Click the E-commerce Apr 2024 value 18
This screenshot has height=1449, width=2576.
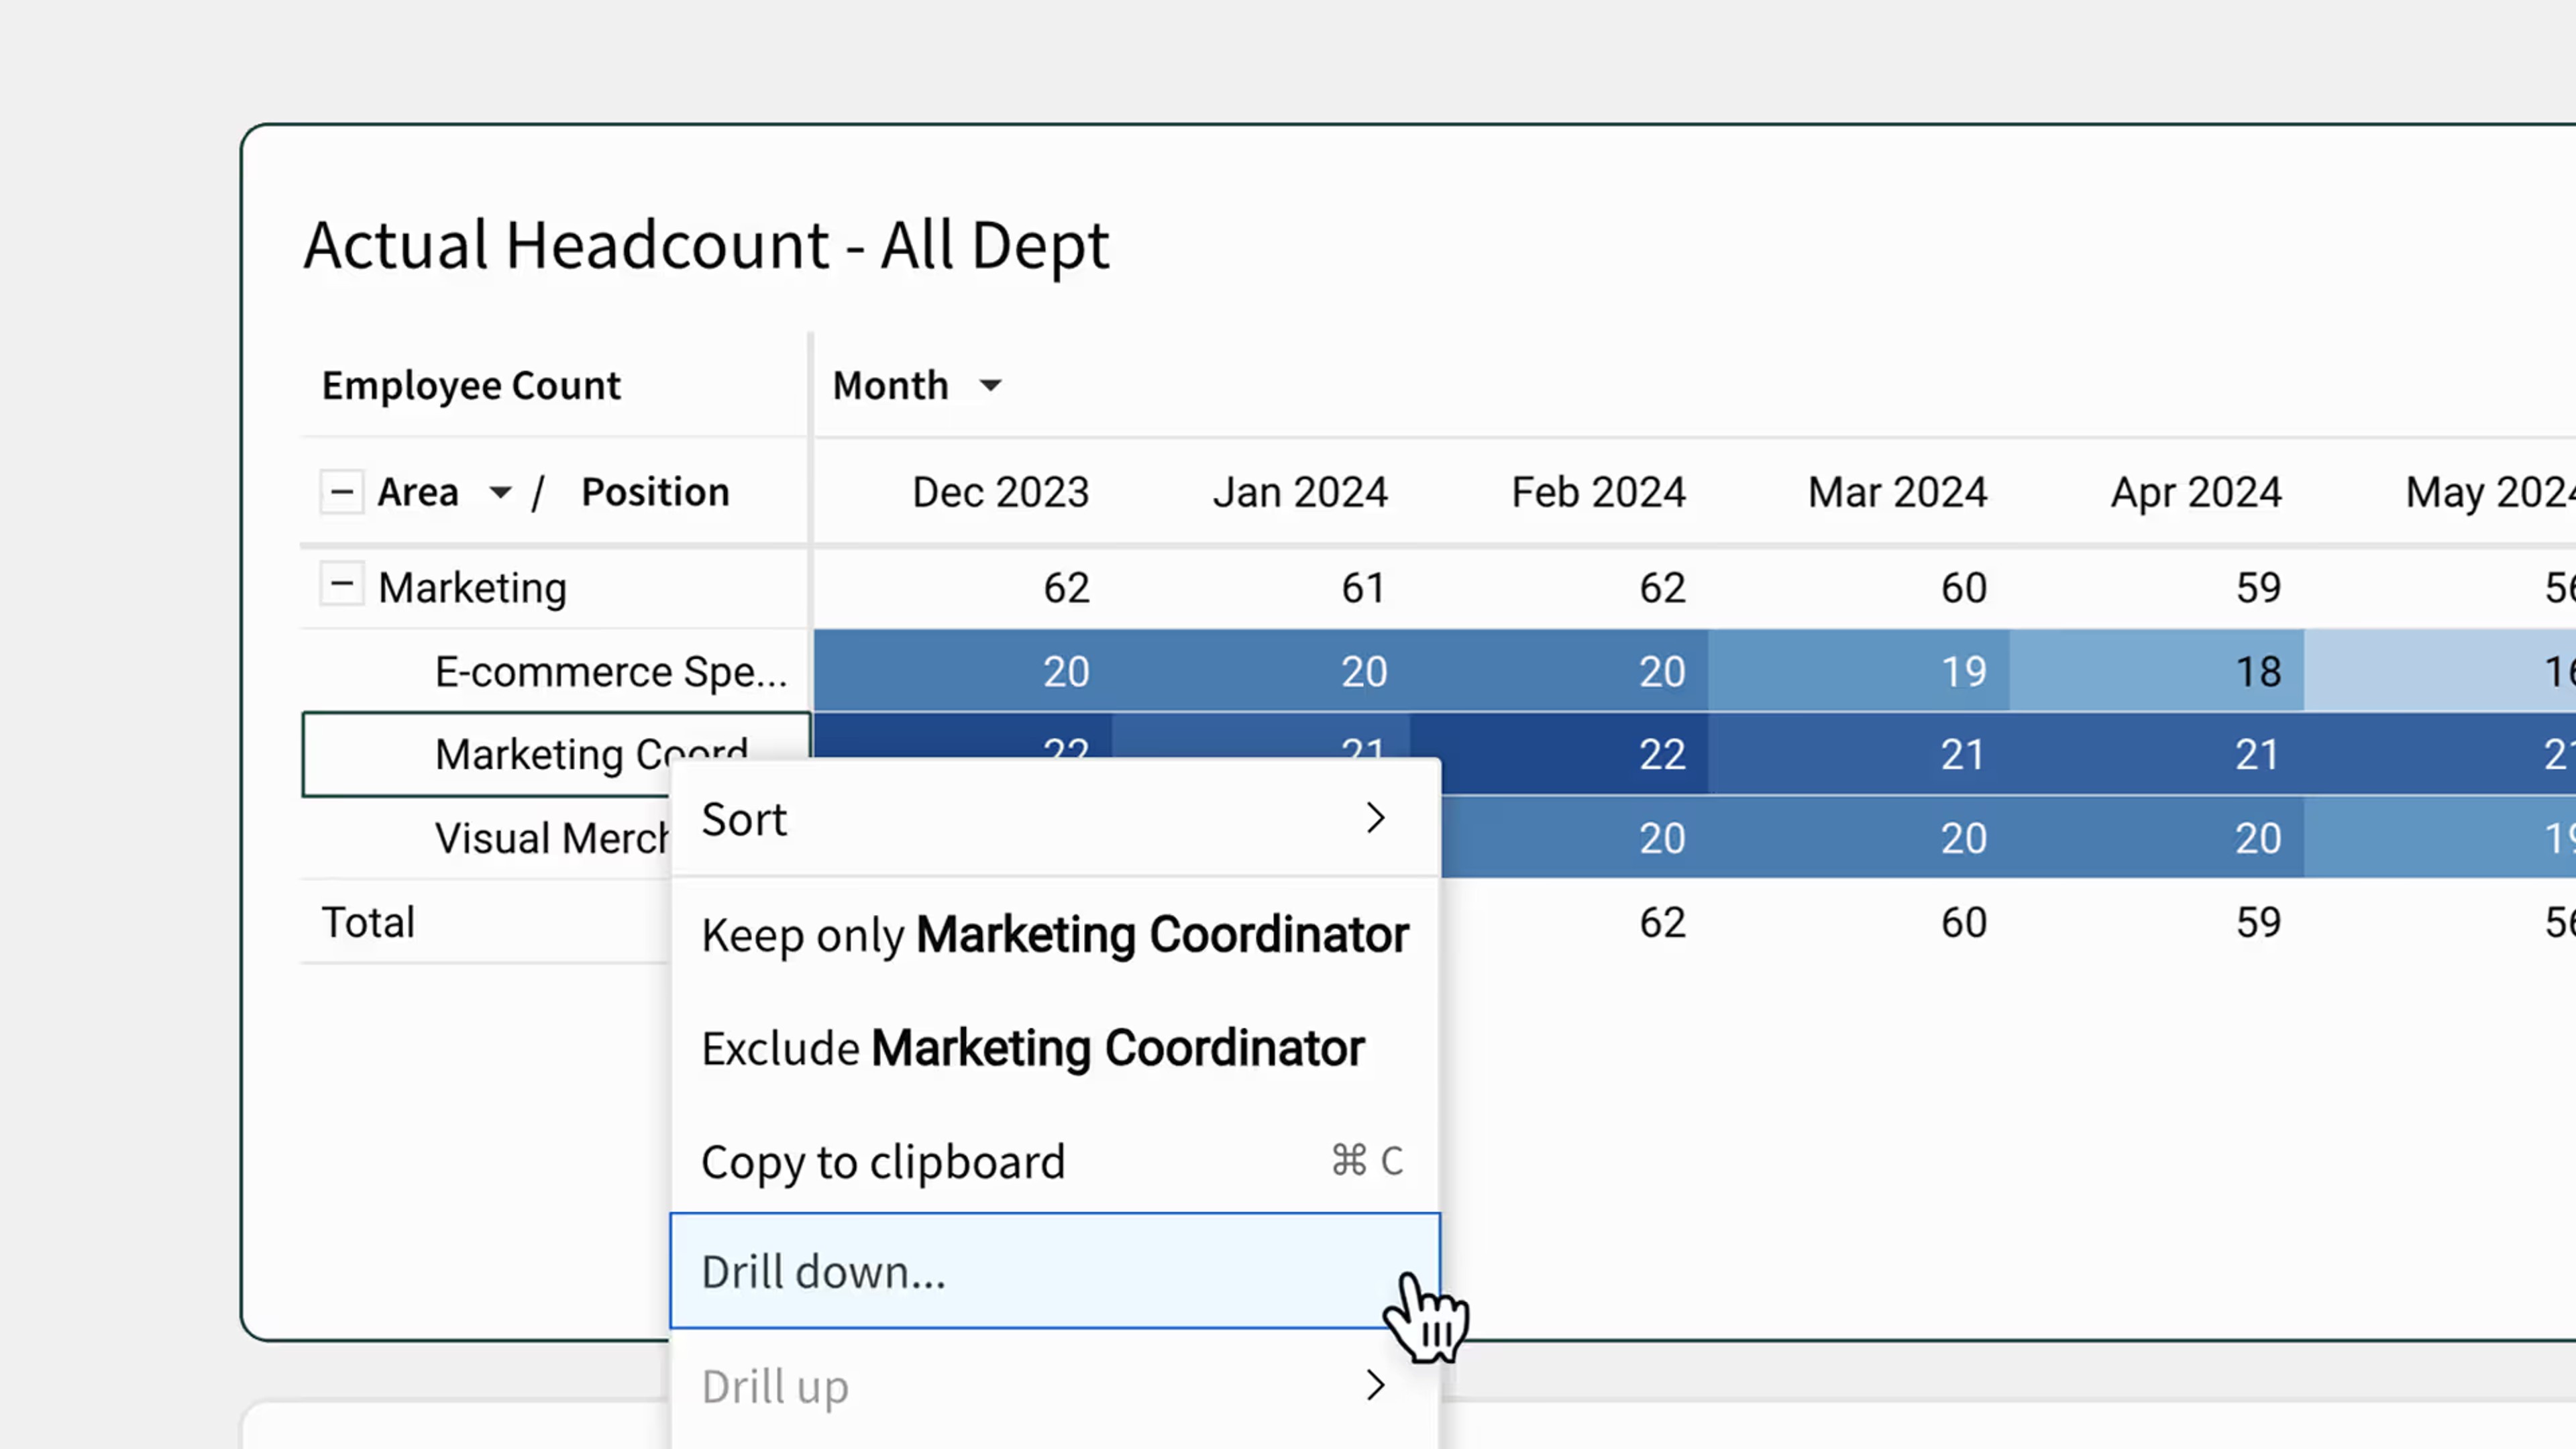click(x=2157, y=671)
